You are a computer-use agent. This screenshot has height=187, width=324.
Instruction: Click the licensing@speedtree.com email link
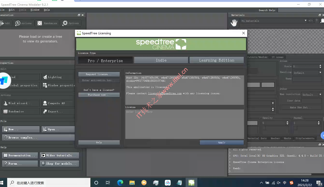(x=165, y=93)
